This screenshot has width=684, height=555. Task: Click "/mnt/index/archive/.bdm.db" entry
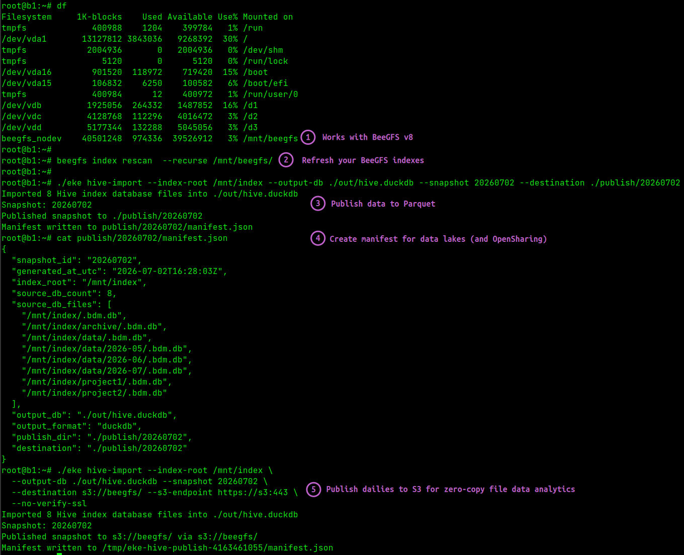coord(95,327)
